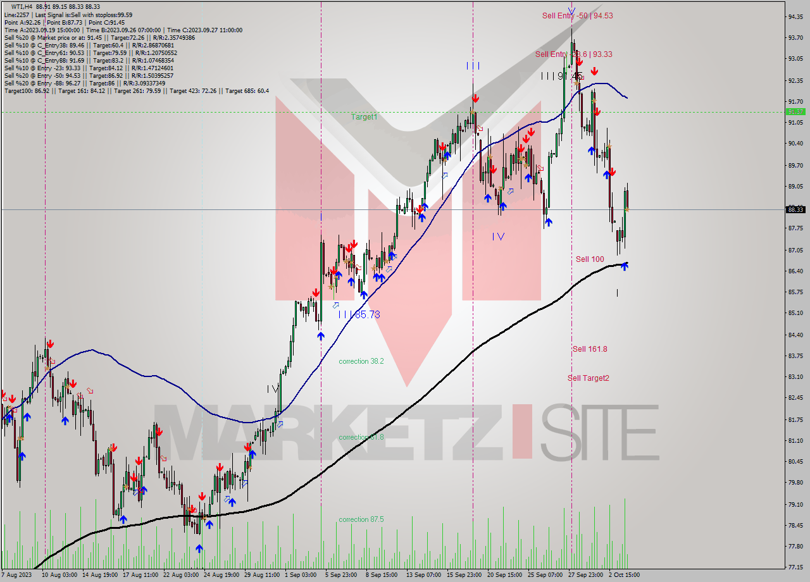
Task: Click the 94.35 price axis label
Action: coord(795,17)
